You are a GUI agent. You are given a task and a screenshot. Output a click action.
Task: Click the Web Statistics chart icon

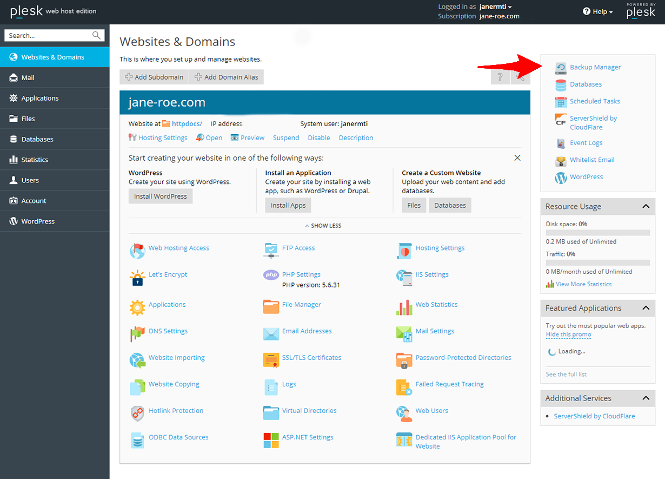coord(404,307)
